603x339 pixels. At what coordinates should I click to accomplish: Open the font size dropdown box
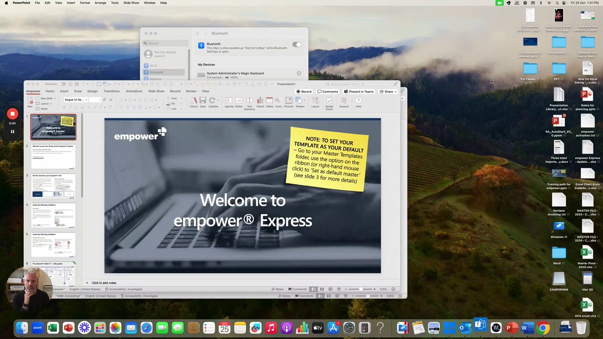pyautogui.click(x=95, y=100)
